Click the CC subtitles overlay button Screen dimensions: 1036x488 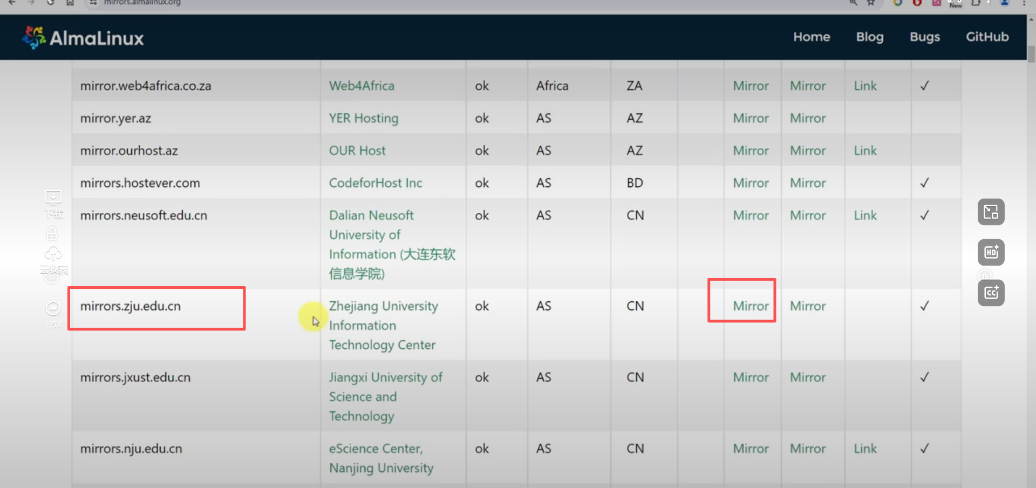point(991,293)
